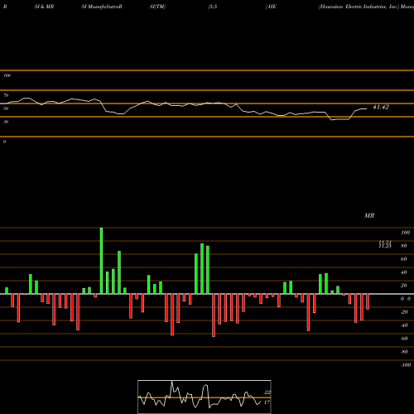Image resolution: width=414 pixels, height=414 pixels.
Task: Click the first green bar in MR histogram
Action: [7, 291]
